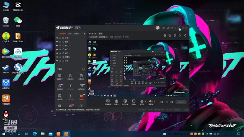Screen dimensions: 244x137
Task: Open the notification bell icon
Action: [180, 36]
